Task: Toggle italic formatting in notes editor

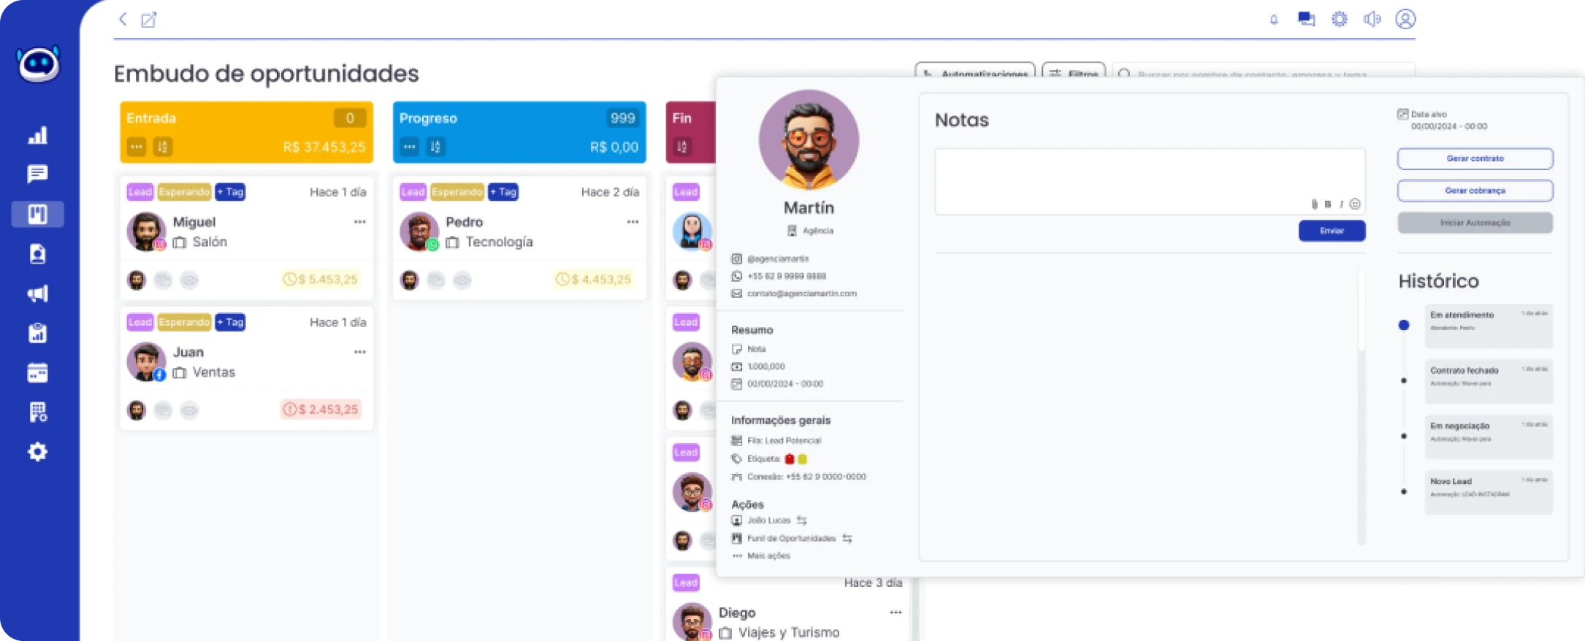Action: [x=1341, y=204]
